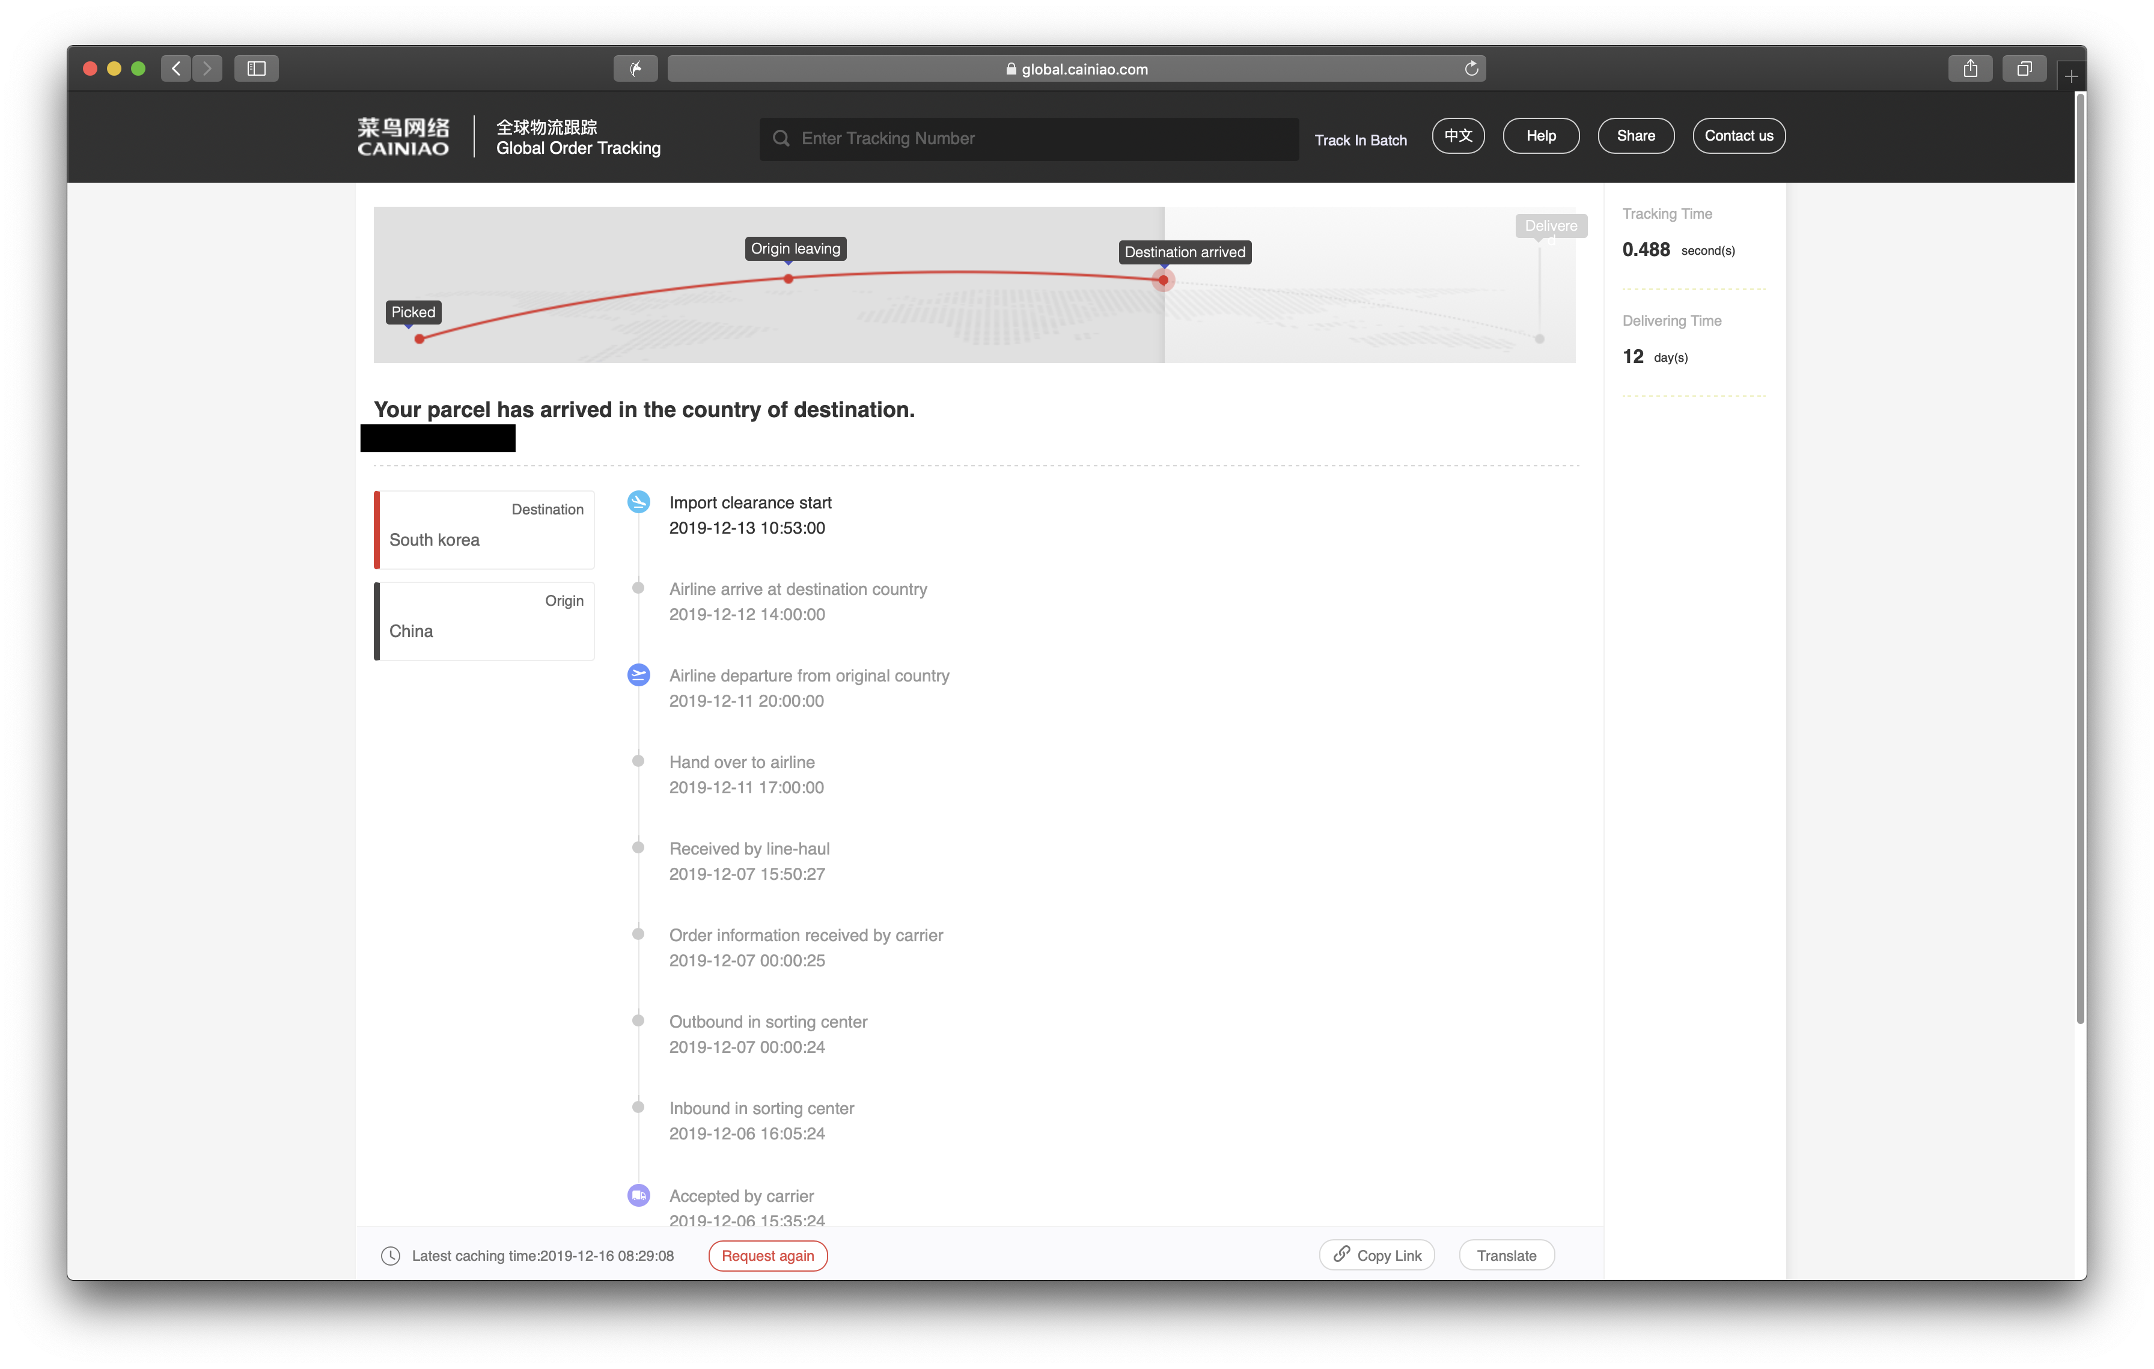2154x1369 pixels.
Task: Open the Safari share sheet icon
Action: (1969, 69)
